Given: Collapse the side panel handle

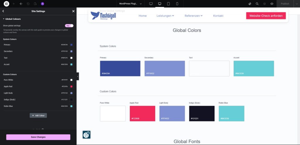Looking at the screenshot, I should [x=78, y=76].
